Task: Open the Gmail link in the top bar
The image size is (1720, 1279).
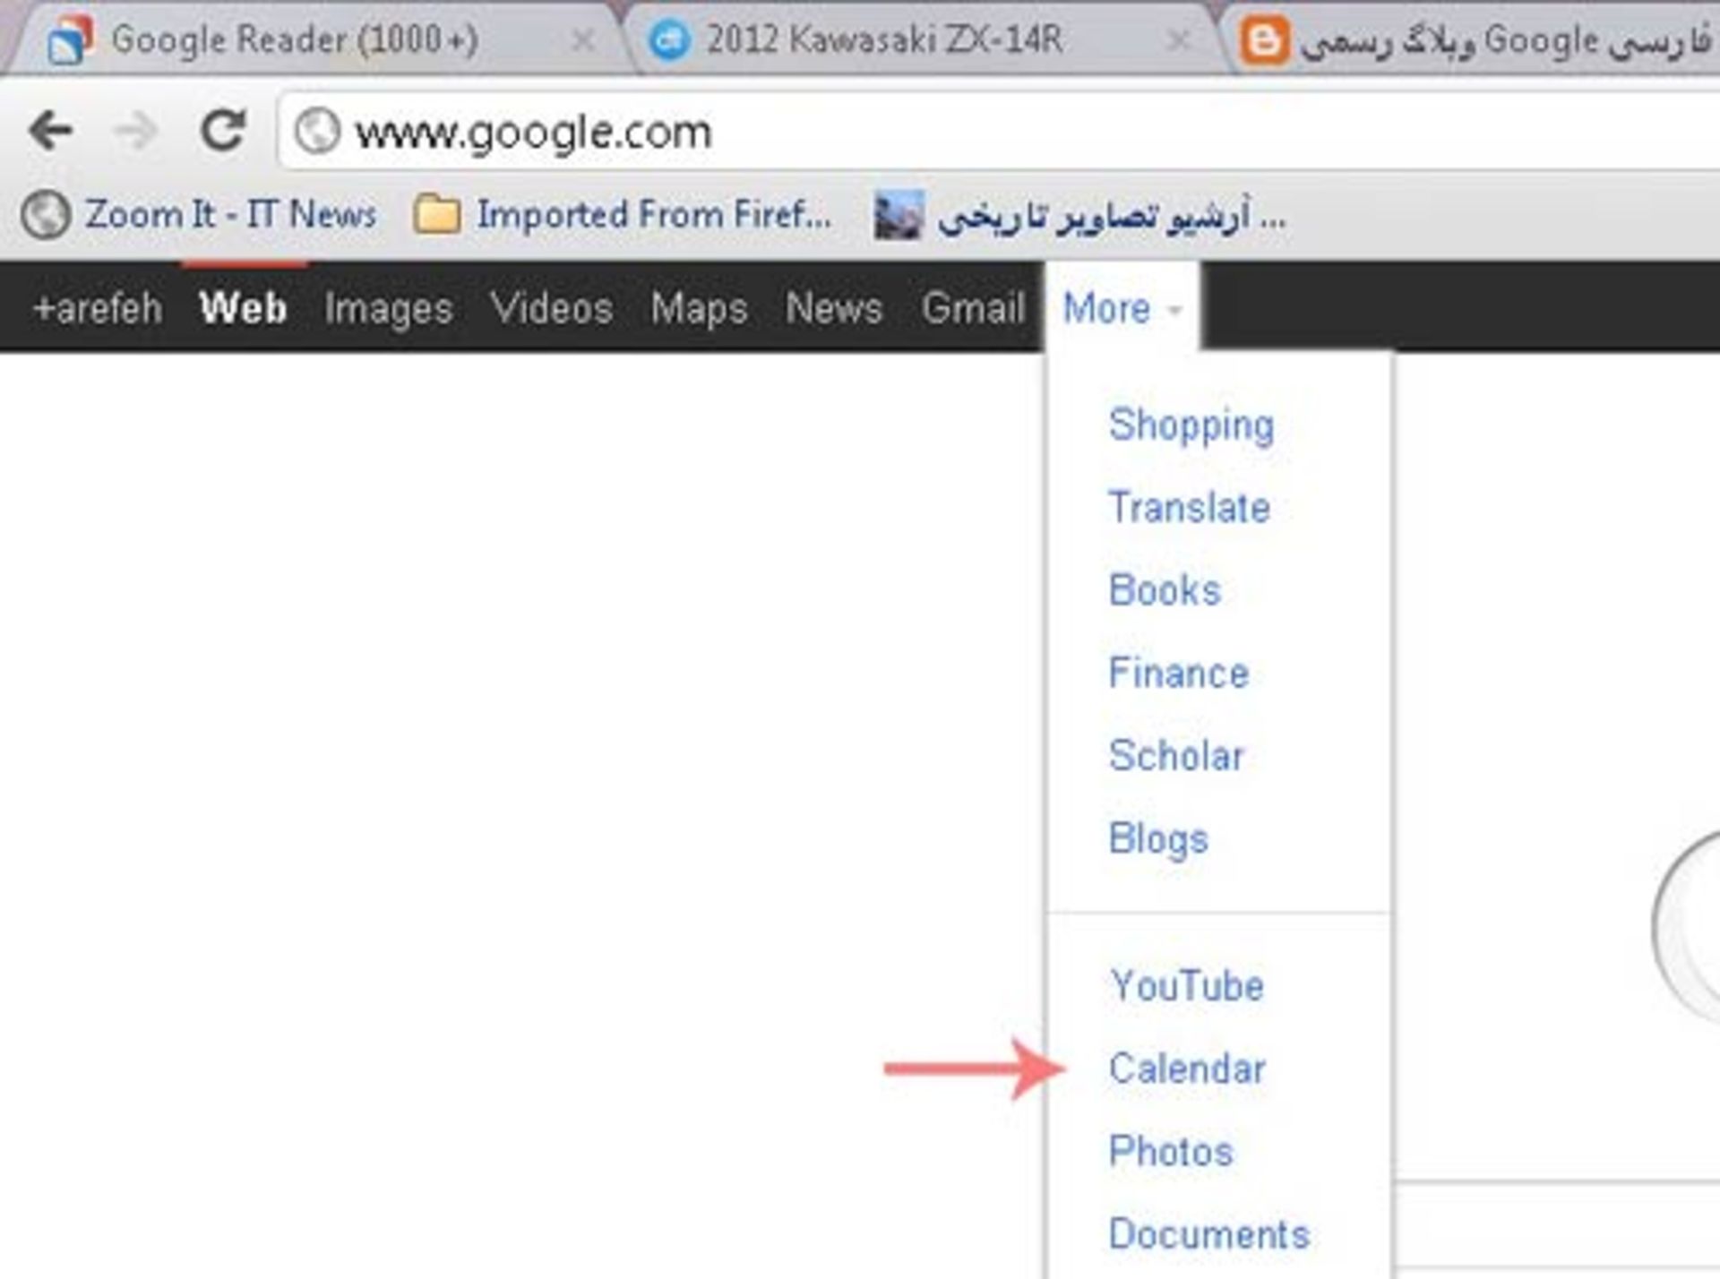Action: coord(973,309)
